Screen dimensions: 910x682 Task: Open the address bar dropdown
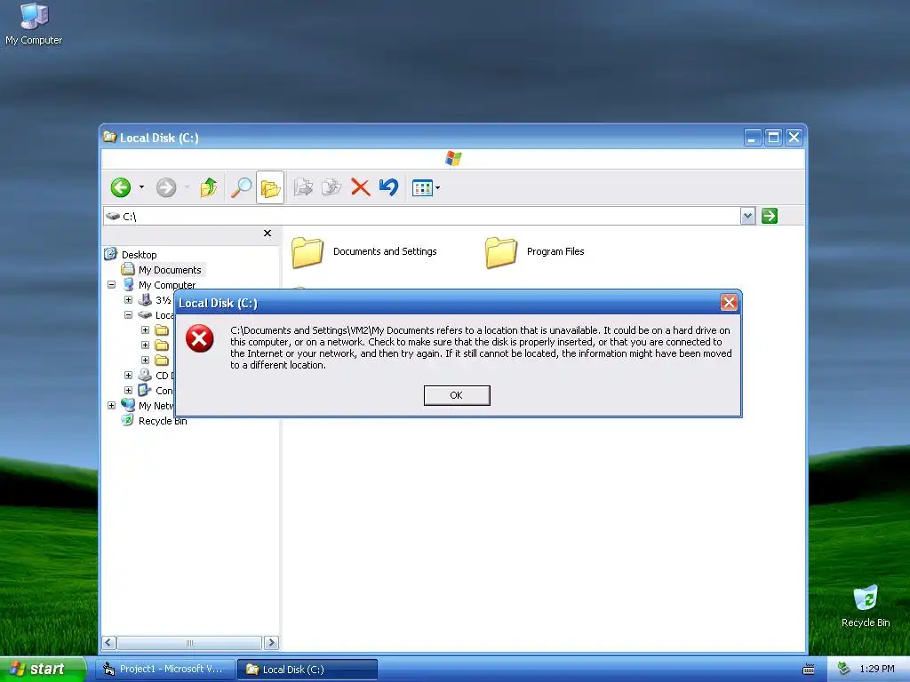pos(747,217)
